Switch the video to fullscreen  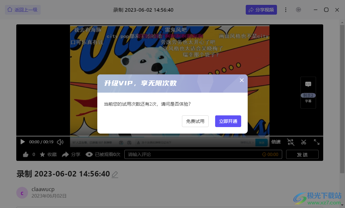[316, 142]
